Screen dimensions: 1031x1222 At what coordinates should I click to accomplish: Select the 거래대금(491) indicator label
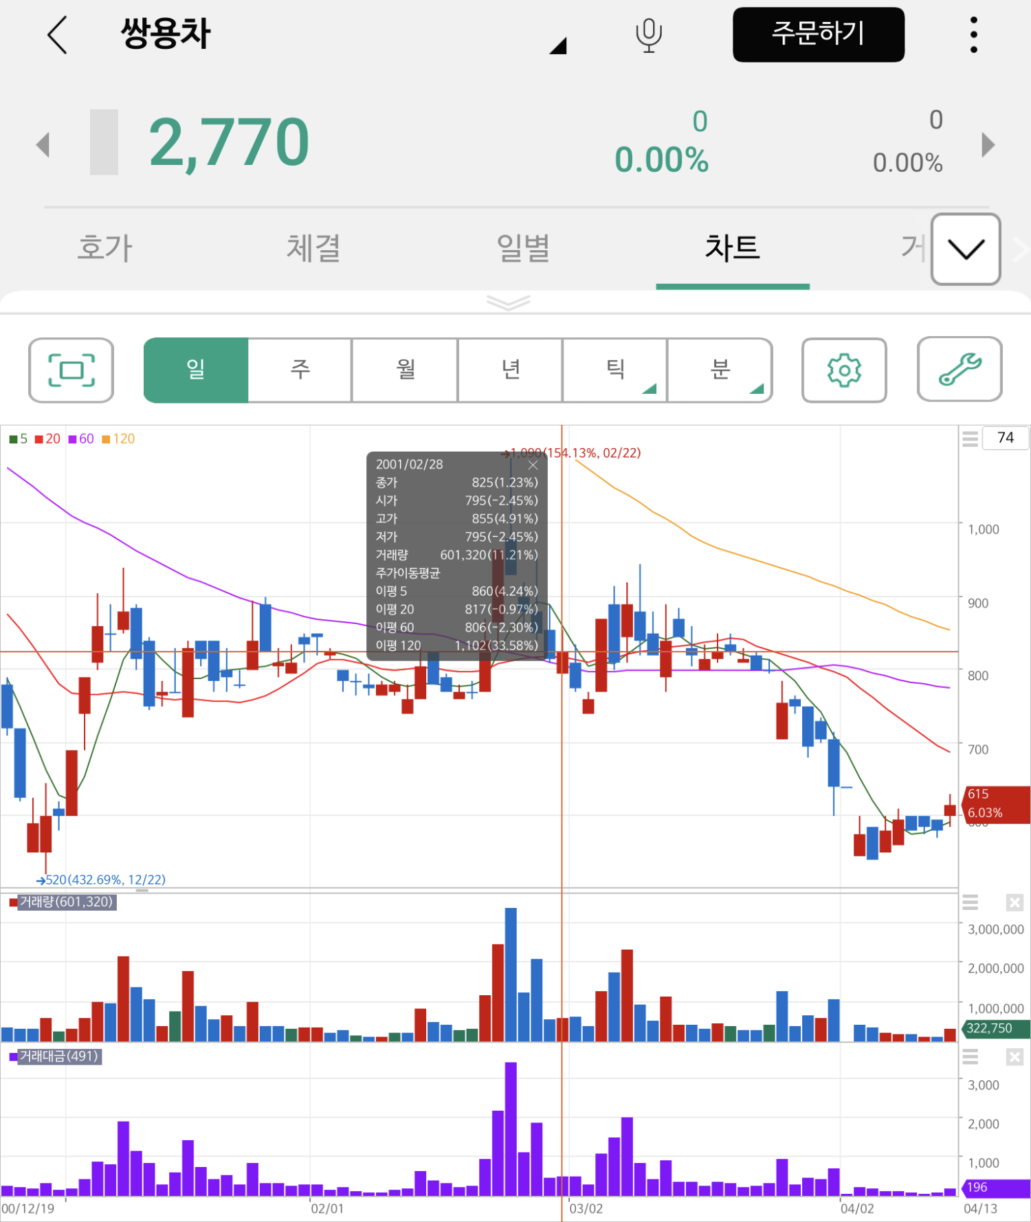[x=59, y=1056]
